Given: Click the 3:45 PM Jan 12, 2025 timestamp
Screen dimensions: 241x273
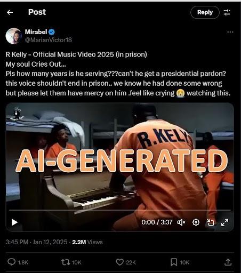Looking at the screenshot, I should point(36,242).
